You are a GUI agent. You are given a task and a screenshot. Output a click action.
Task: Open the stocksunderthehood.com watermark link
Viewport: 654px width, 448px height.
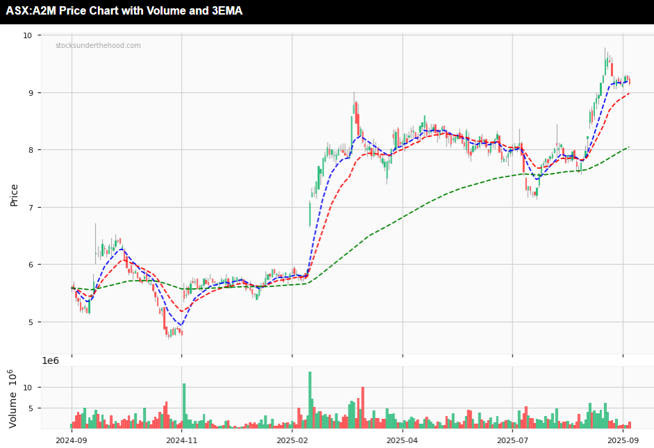click(x=98, y=46)
